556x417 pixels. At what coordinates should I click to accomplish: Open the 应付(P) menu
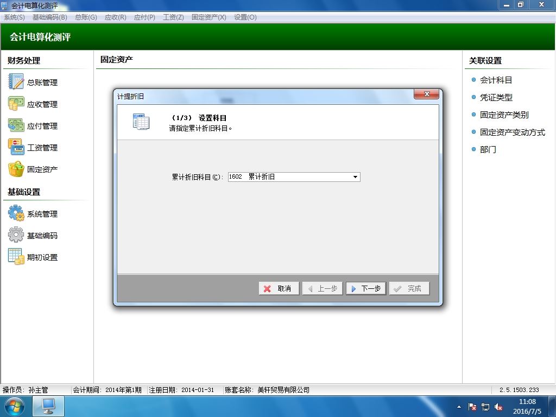(144, 17)
